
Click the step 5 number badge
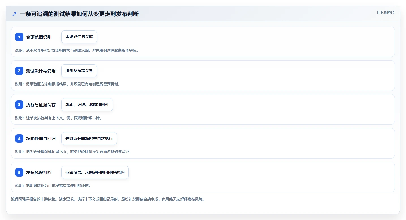click(x=19, y=172)
